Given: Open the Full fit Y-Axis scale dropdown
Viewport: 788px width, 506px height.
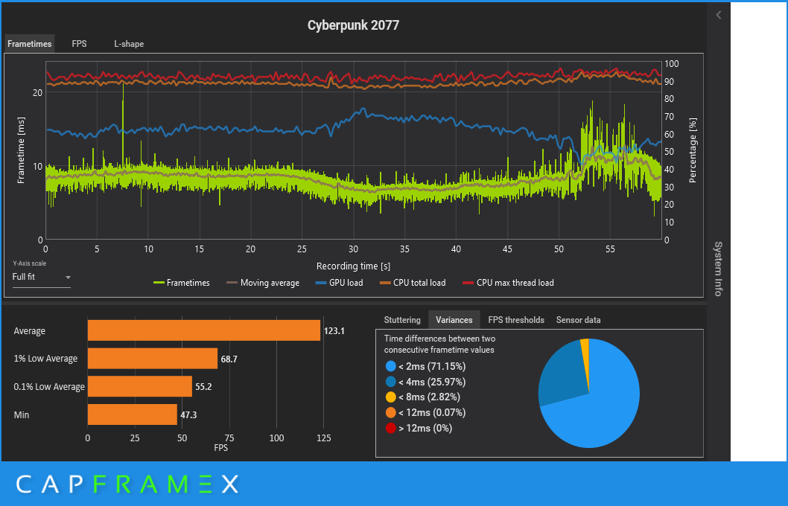Looking at the screenshot, I should click(x=42, y=277).
